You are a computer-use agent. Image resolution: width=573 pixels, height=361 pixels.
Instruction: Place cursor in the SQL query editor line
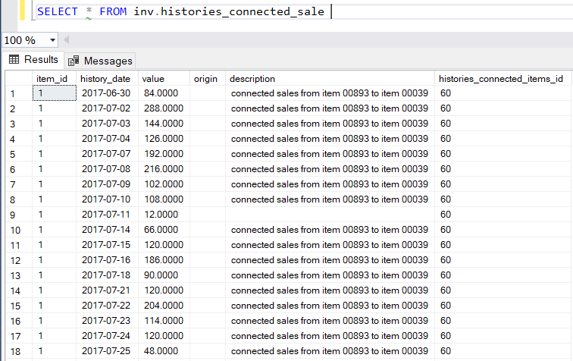pyautogui.click(x=303, y=11)
